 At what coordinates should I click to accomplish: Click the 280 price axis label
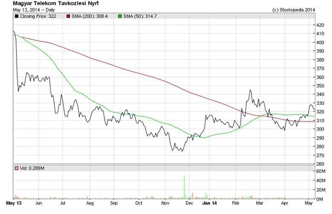click(x=320, y=146)
